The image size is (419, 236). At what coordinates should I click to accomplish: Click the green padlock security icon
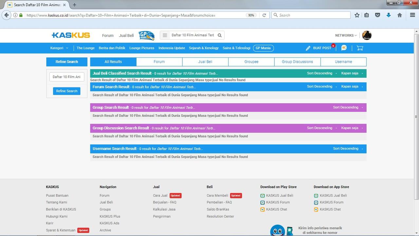coord(21,15)
